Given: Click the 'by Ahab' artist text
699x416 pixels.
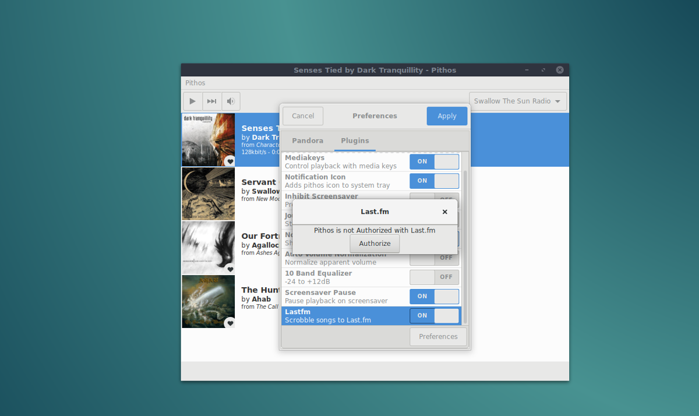Looking at the screenshot, I should (x=256, y=299).
